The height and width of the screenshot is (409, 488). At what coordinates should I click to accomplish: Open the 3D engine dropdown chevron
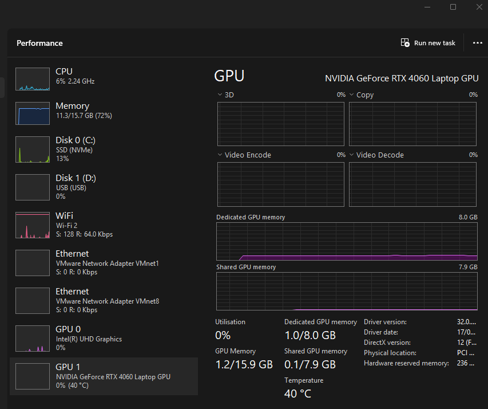[220, 95]
